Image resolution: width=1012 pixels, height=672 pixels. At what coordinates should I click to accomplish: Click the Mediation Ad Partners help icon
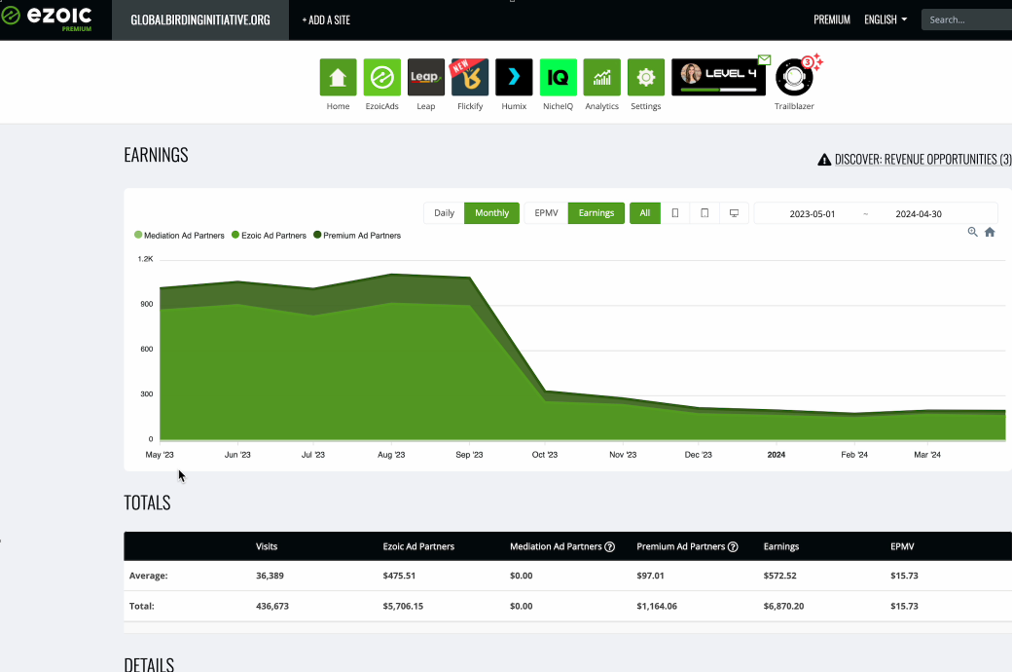(x=609, y=546)
